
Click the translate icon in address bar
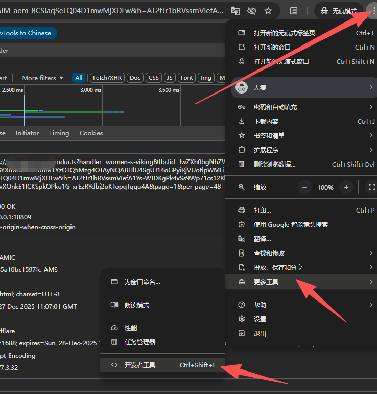click(x=235, y=10)
